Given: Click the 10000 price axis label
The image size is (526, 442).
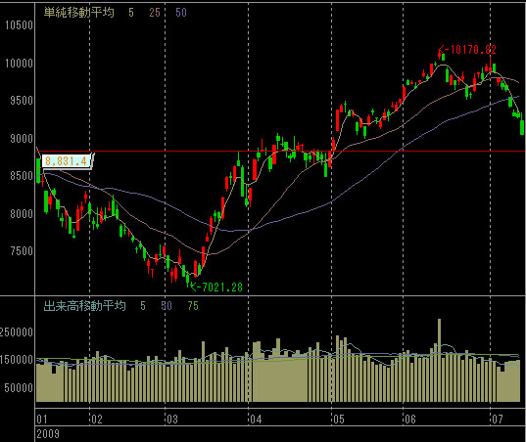Looking at the screenshot, I should pyautogui.click(x=19, y=63).
